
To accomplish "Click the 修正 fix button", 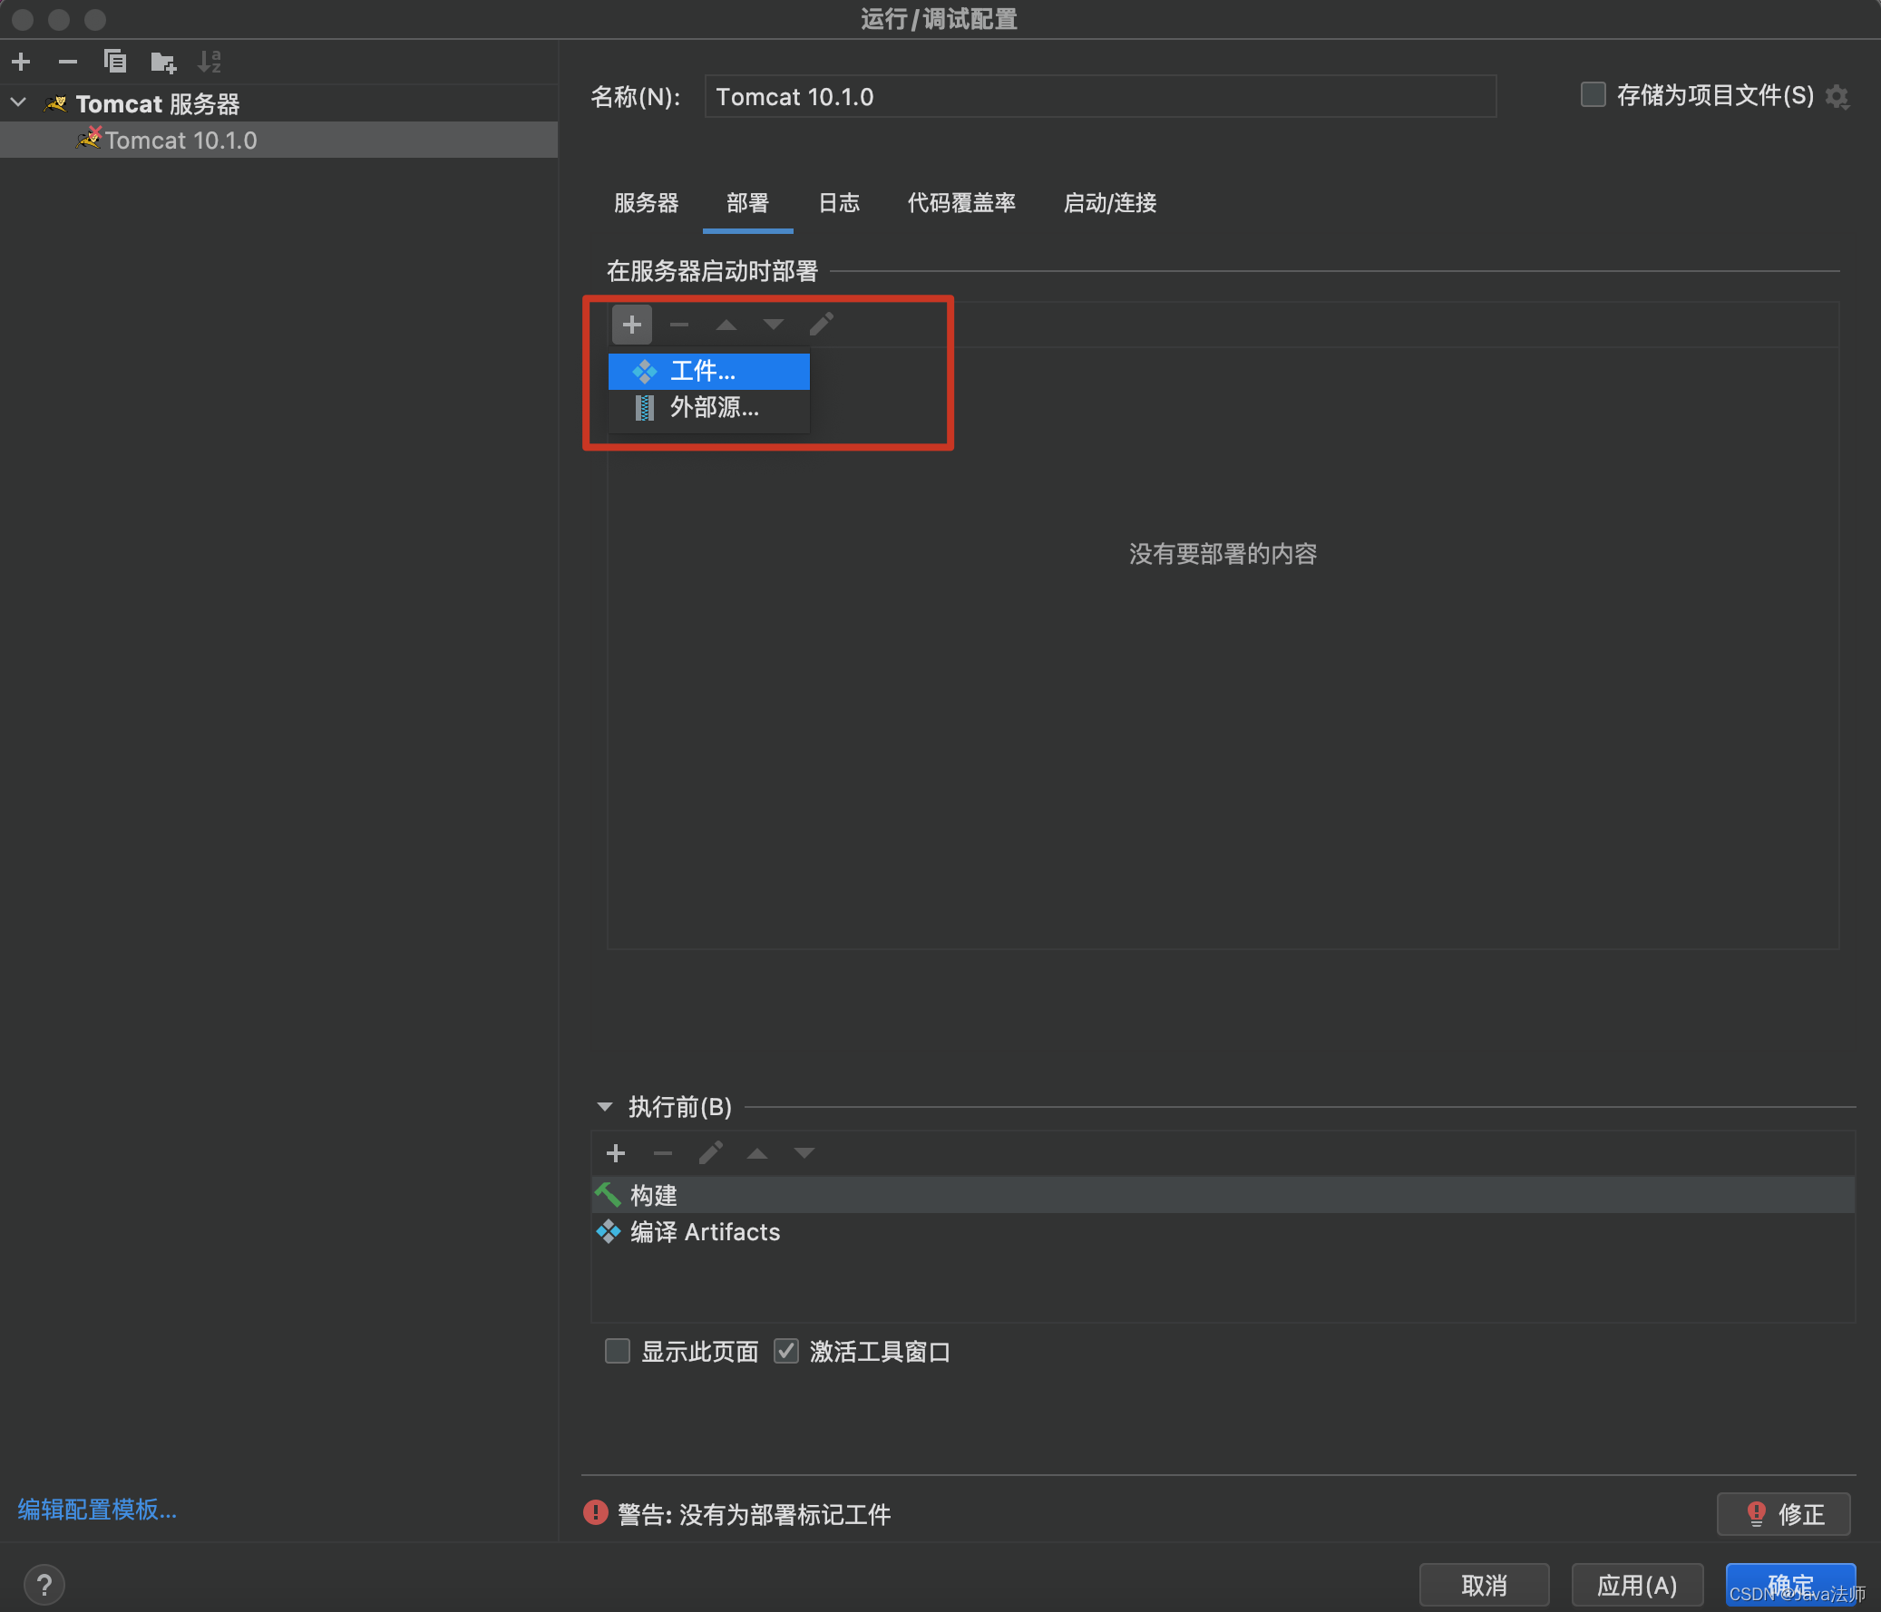I will [1783, 1513].
